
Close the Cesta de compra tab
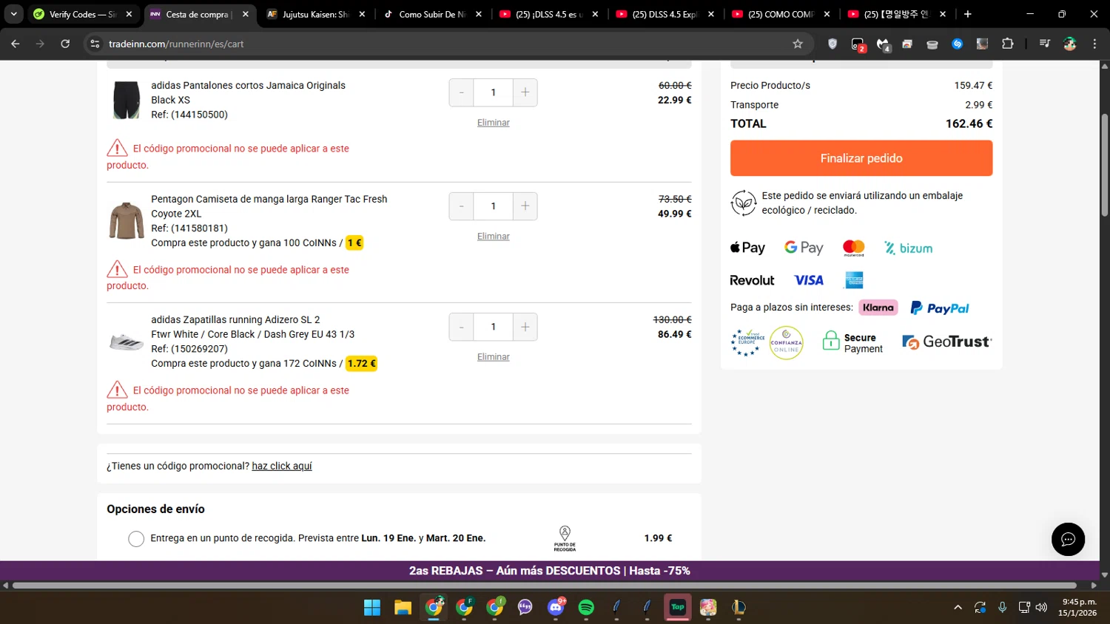[246, 14]
